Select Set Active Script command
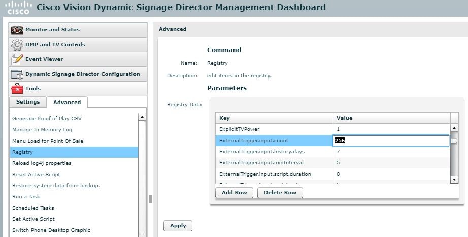The width and height of the screenshot is (468, 237). (x=74, y=219)
